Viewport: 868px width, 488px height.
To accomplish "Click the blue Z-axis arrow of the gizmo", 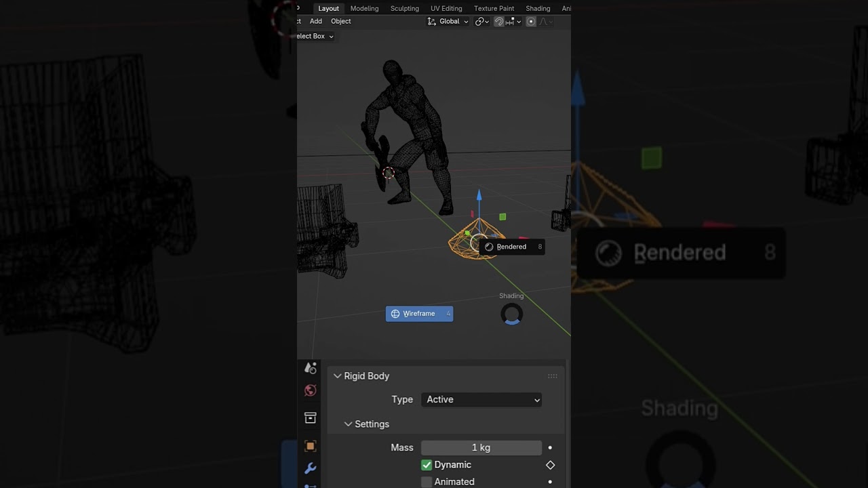I will tap(479, 196).
